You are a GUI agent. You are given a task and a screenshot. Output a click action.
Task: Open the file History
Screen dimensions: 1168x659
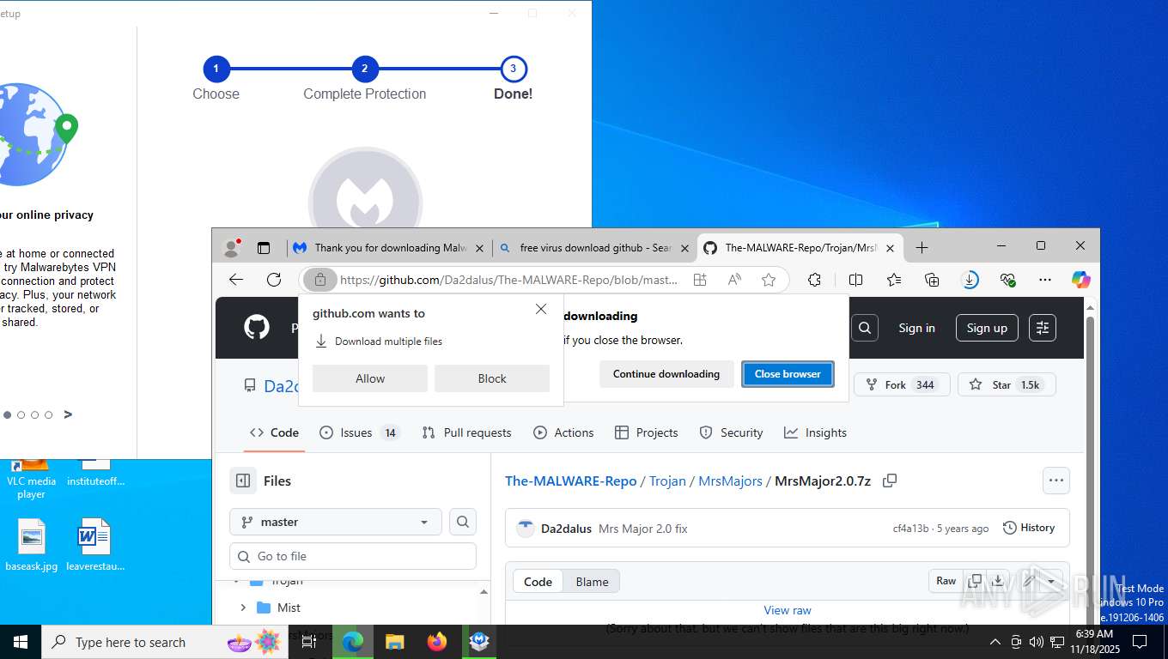pyautogui.click(x=1029, y=528)
